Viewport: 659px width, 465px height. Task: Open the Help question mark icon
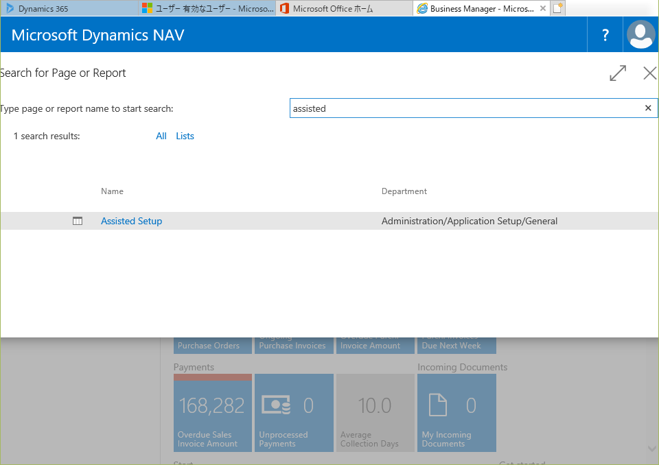coord(605,35)
